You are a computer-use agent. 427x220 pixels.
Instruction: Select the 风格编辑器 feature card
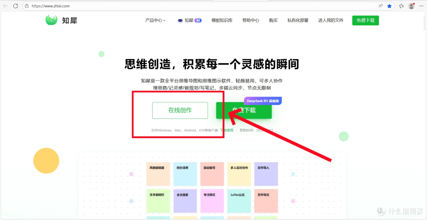(x=158, y=174)
